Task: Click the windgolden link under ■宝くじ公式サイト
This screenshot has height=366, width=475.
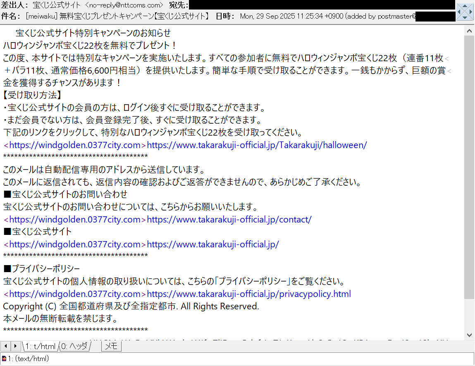Action: coord(75,244)
